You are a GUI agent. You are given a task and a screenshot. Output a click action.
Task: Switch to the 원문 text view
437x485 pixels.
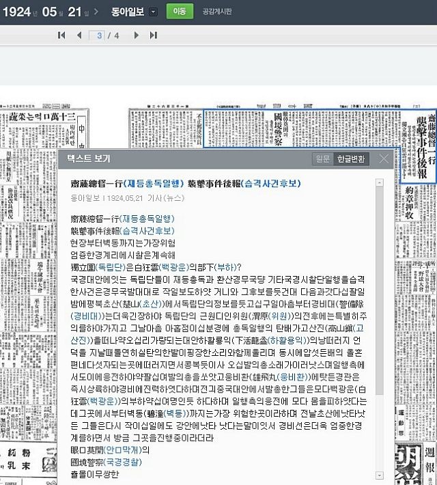click(322, 159)
